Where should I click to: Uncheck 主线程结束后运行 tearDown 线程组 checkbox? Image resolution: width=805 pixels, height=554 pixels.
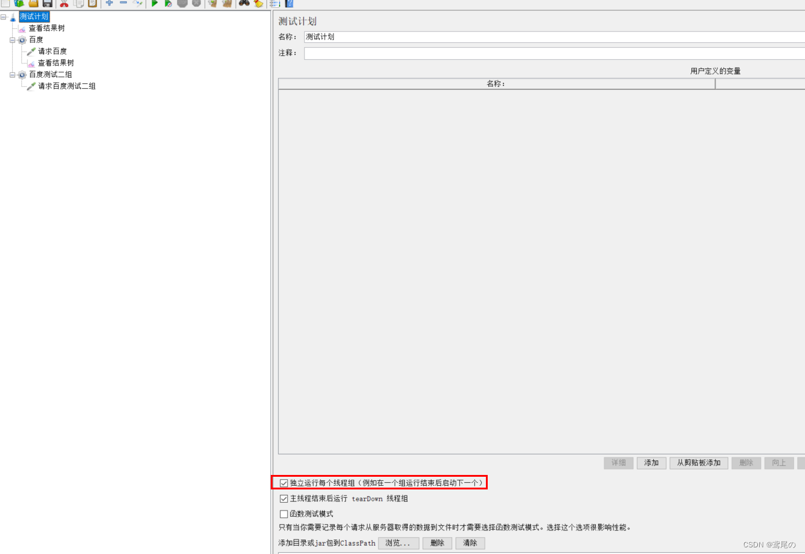tap(284, 498)
